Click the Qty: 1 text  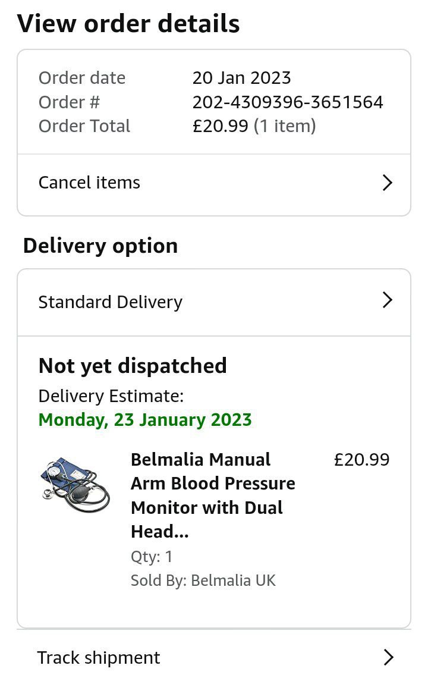point(152,557)
